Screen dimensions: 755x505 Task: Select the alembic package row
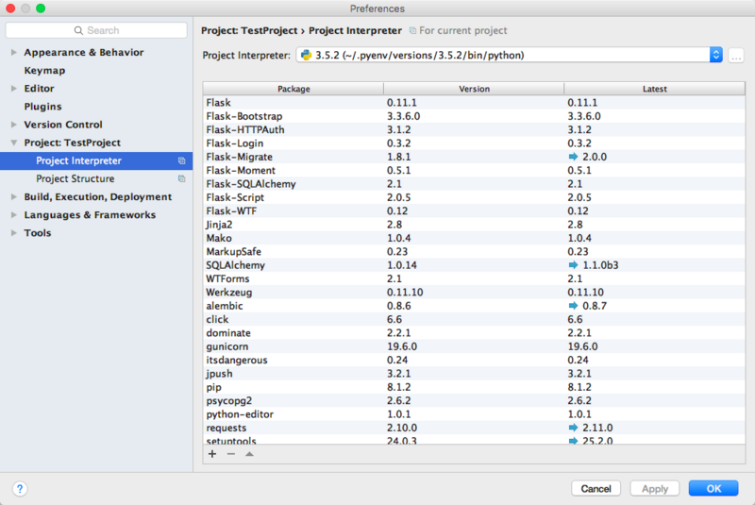coord(474,306)
